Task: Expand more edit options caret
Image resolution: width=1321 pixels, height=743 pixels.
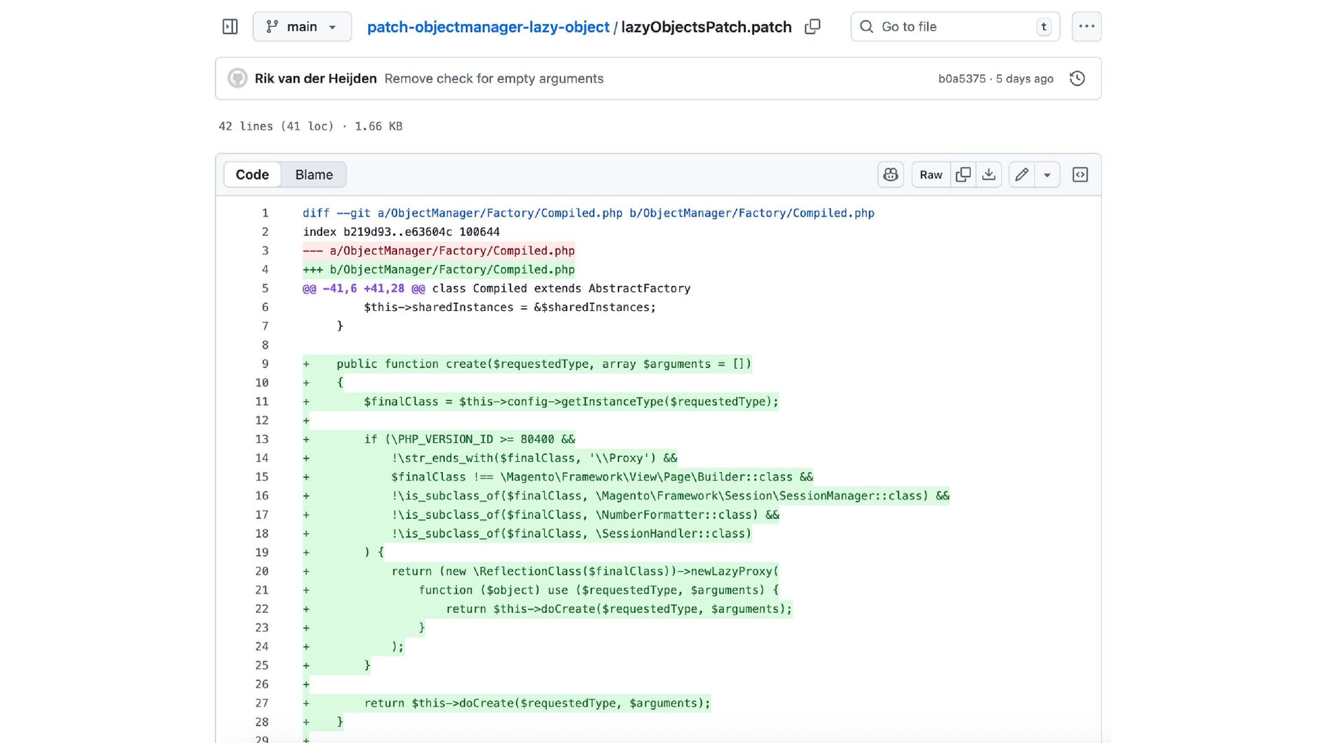Action: (x=1047, y=175)
